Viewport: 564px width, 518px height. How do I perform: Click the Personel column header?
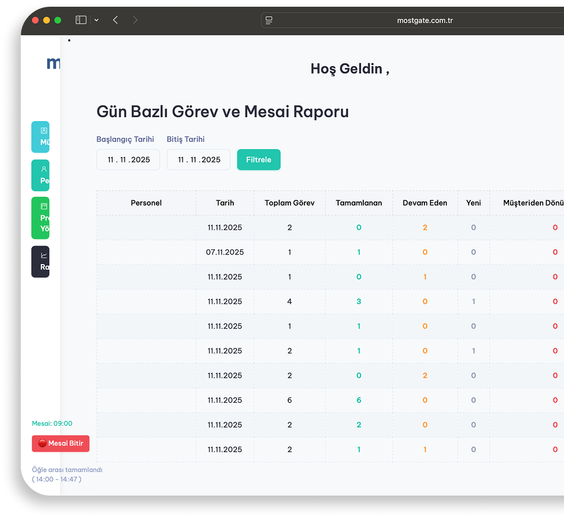pos(146,203)
